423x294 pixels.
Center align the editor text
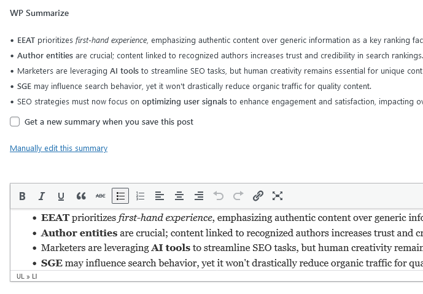[179, 196]
